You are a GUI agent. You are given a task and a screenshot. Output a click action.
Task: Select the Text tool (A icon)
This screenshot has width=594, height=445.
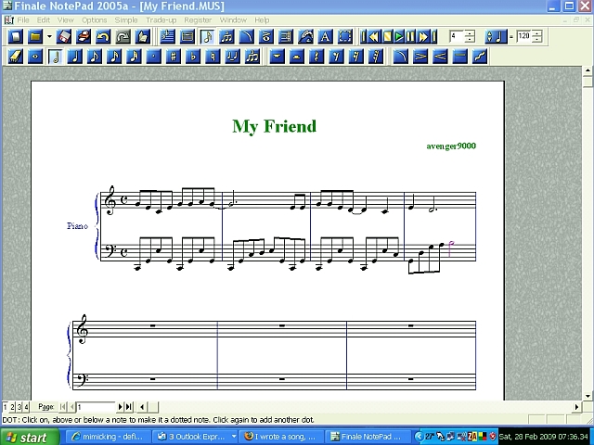[x=325, y=37]
